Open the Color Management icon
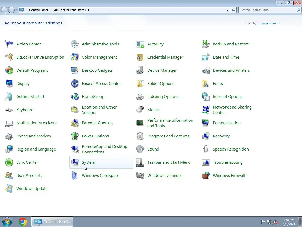302x227 pixels. 75,57
